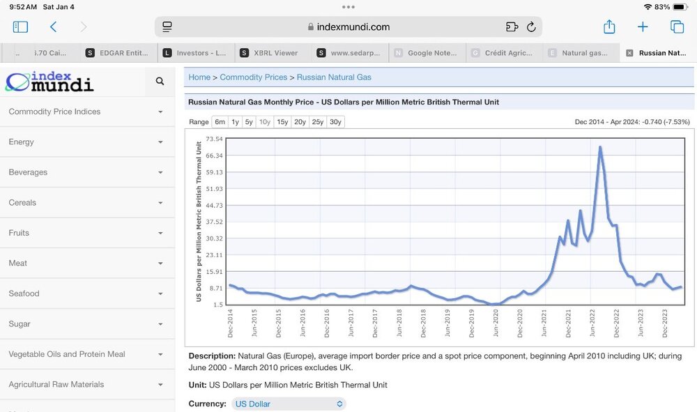
Task: Open the Safari sidebar panel
Action: pyautogui.click(x=20, y=27)
